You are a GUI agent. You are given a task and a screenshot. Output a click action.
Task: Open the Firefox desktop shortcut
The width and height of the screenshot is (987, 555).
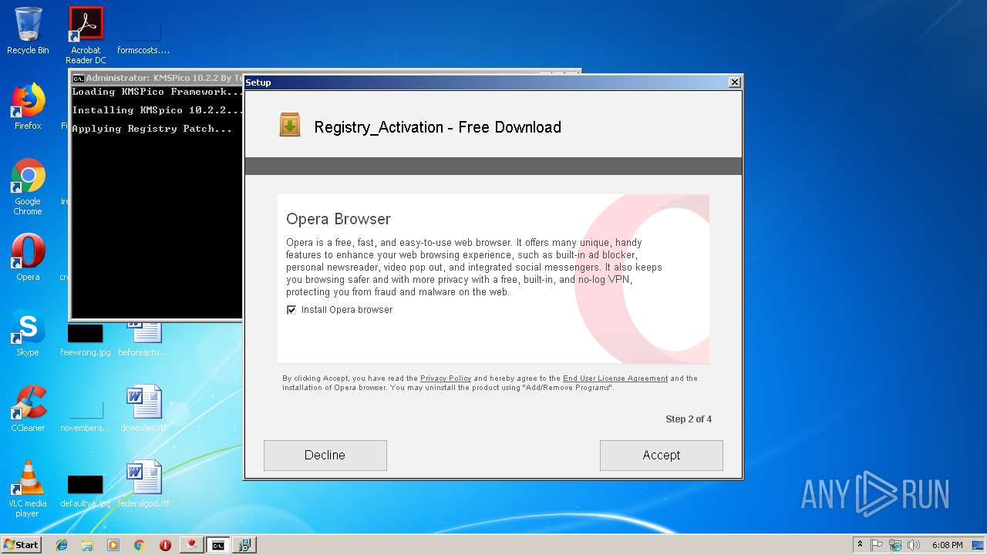pyautogui.click(x=28, y=106)
